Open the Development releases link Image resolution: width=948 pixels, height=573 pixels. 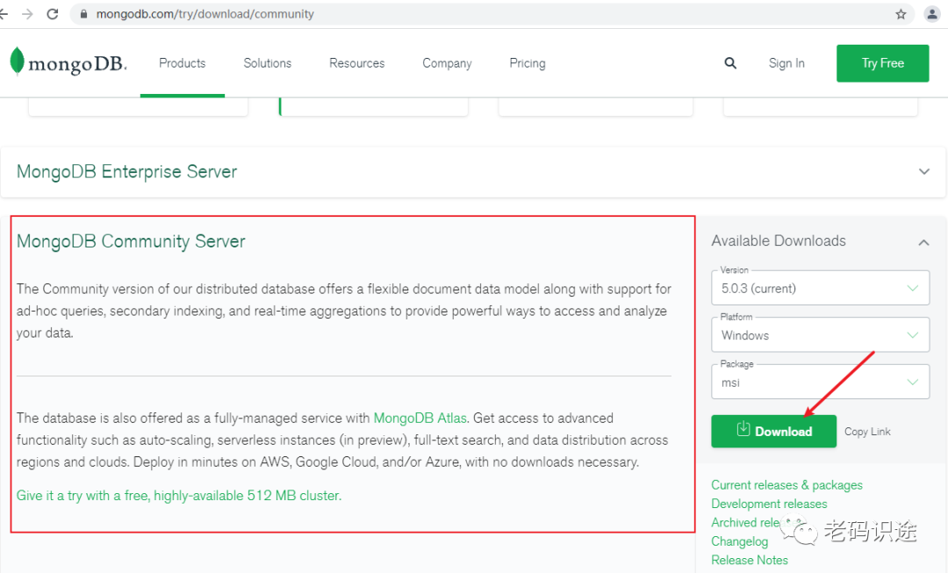pos(769,504)
